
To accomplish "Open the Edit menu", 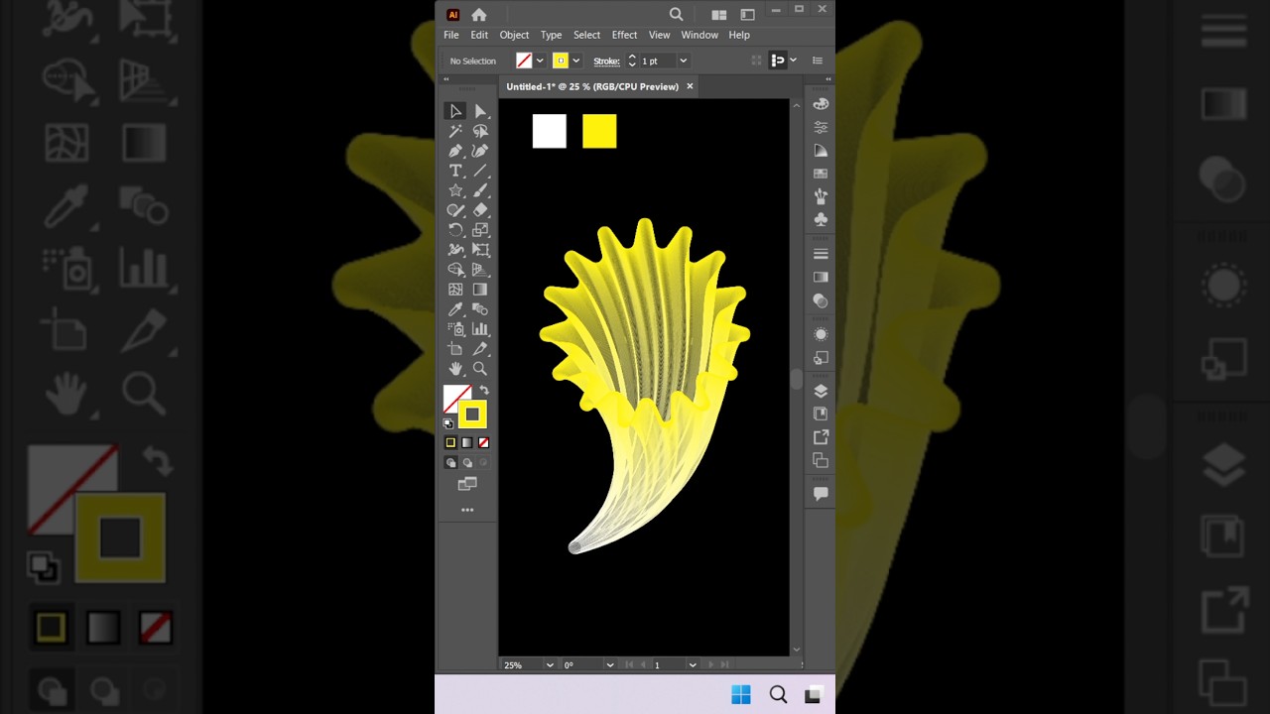I will (479, 35).
